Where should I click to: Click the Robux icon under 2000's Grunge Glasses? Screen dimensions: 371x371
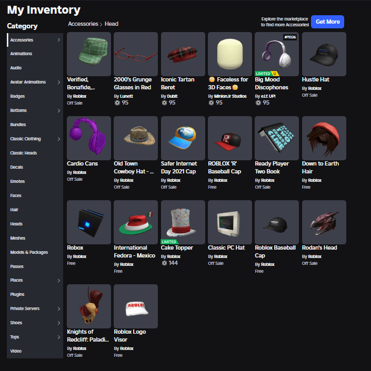(117, 102)
